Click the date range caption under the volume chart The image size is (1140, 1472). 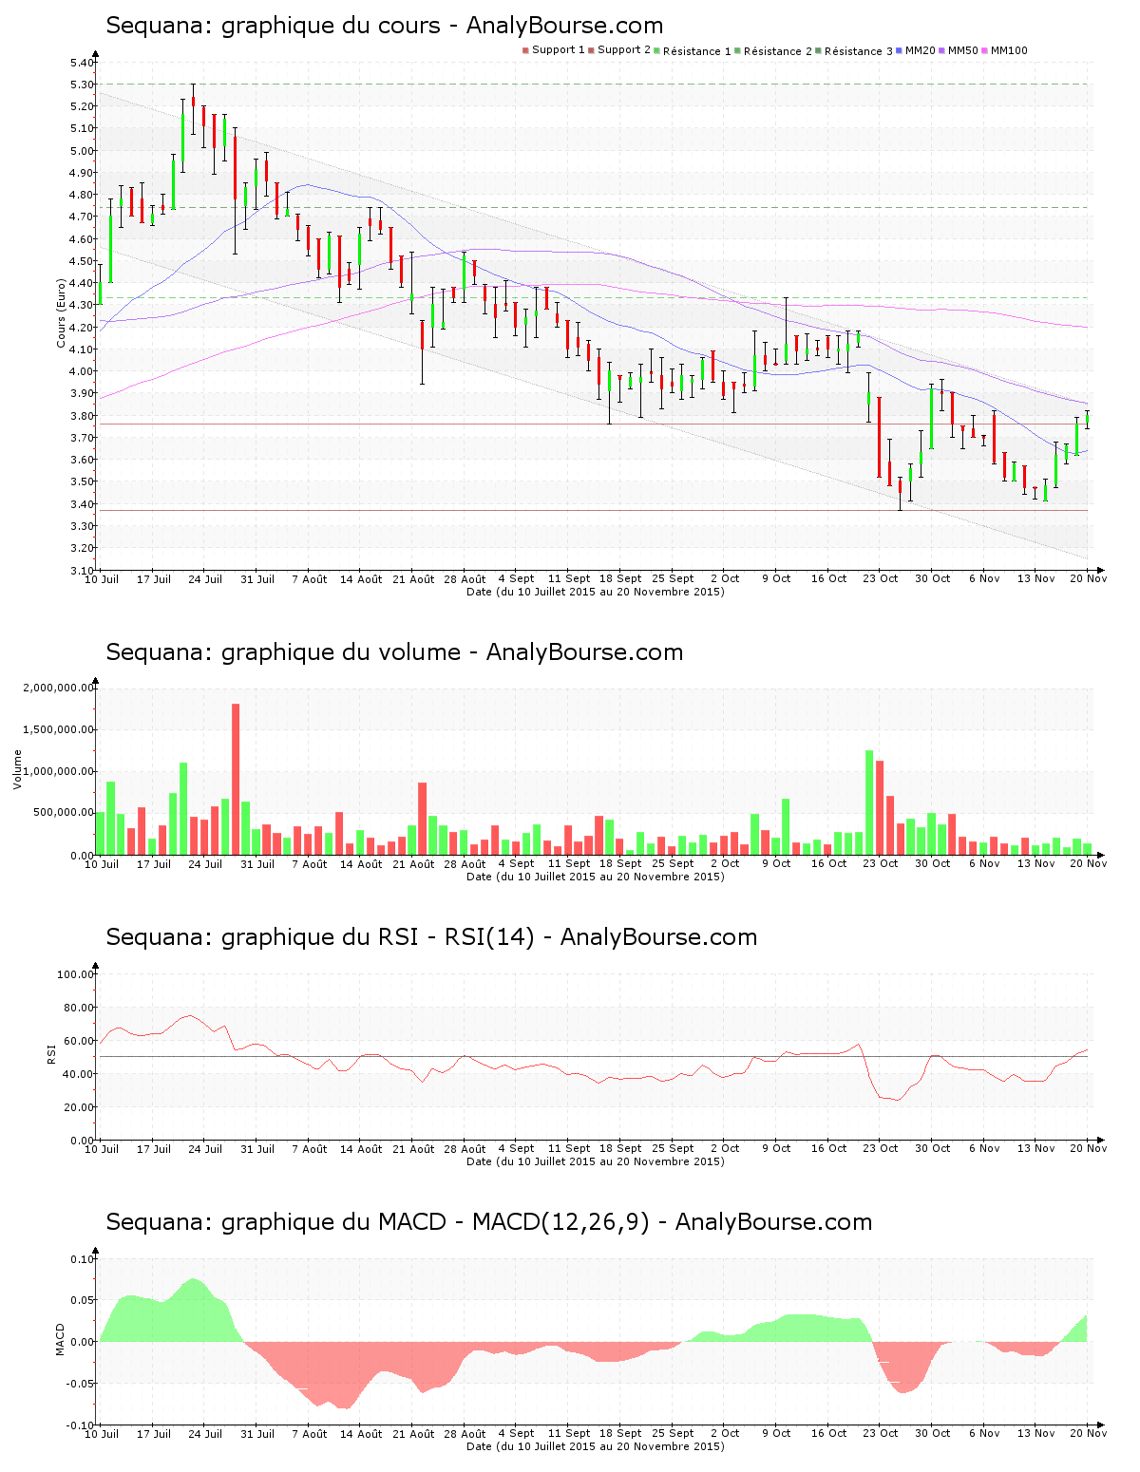click(595, 877)
